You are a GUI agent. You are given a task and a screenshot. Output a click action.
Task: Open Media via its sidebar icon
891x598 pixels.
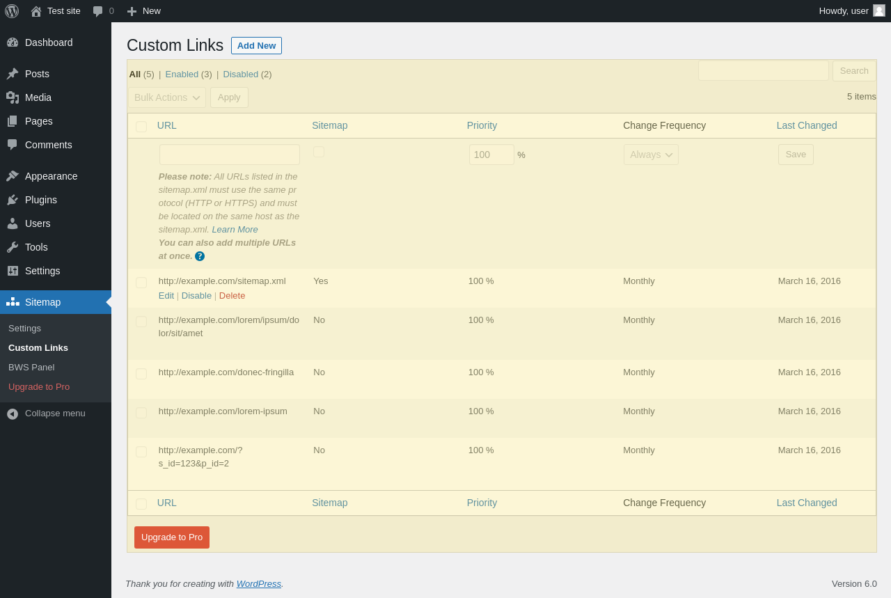pos(13,97)
